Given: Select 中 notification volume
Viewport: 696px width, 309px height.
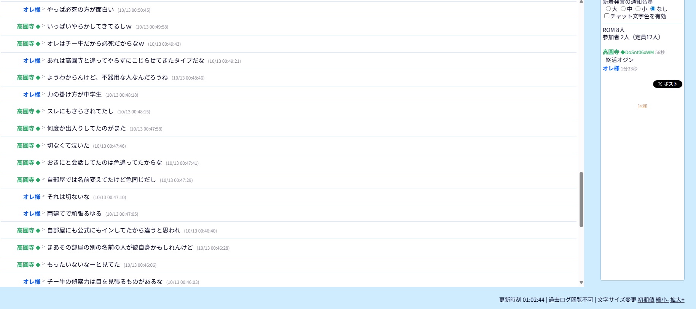Looking at the screenshot, I should (623, 9).
